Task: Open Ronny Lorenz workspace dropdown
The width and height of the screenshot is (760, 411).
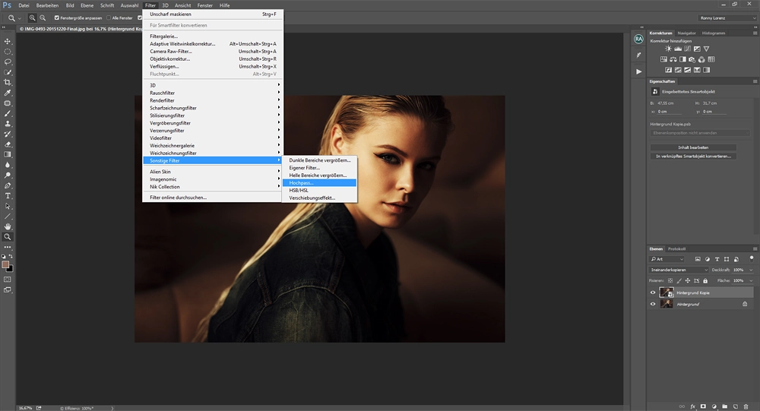Action: pos(727,18)
